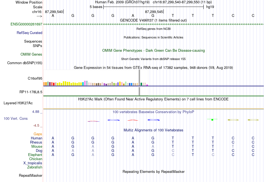Click Multiz Alignments of 100 Vertebrates title
Viewport: 264px width, 182px height.
click(x=154, y=130)
